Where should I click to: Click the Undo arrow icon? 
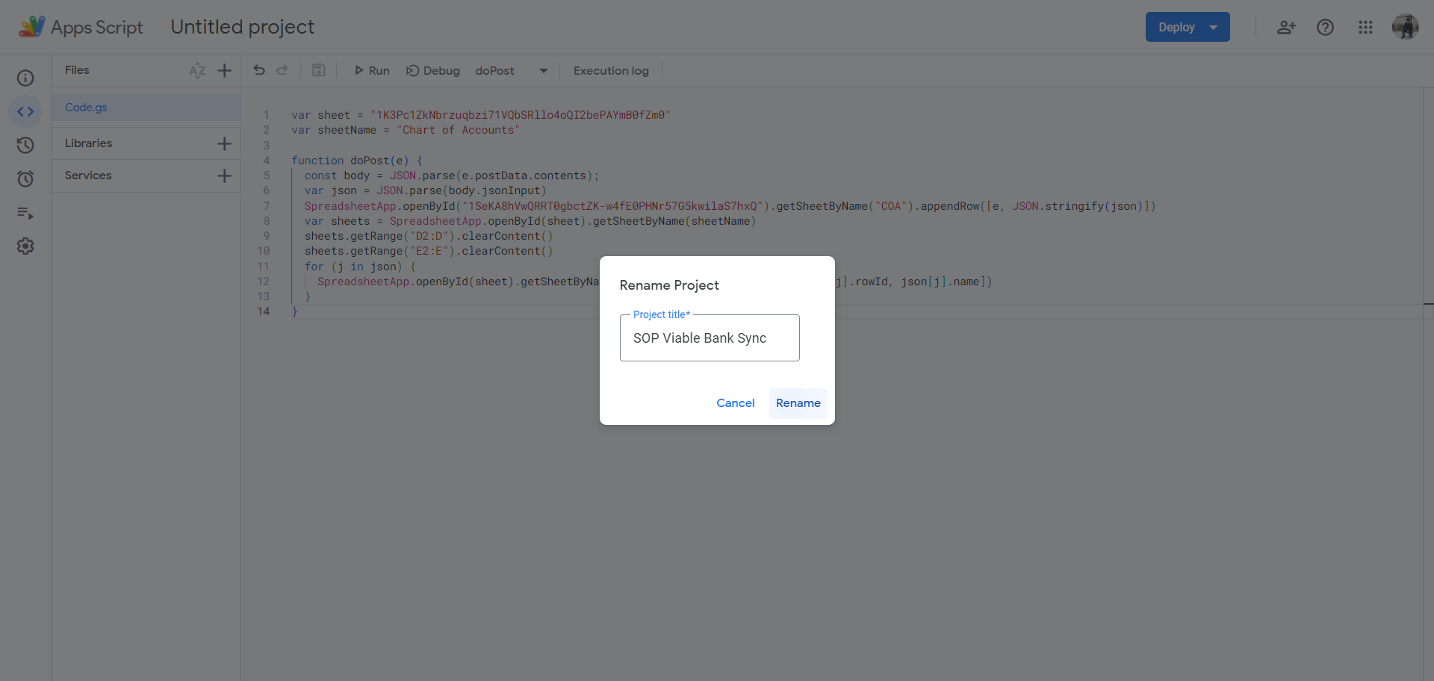pos(259,70)
